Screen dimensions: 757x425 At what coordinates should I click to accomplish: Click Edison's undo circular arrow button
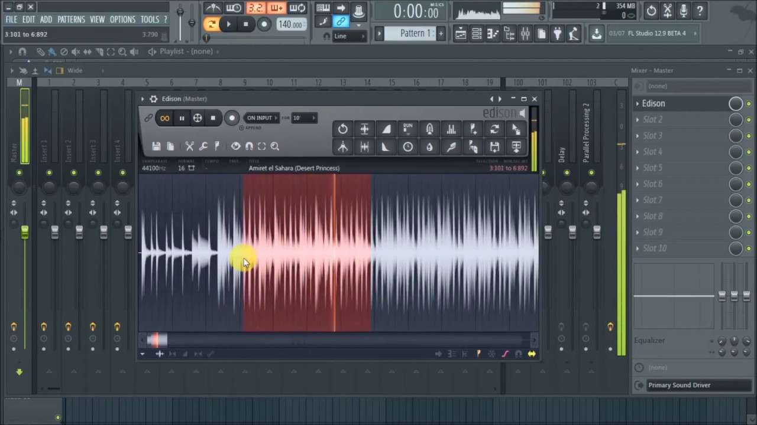pyautogui.click(x=342, y=129)
